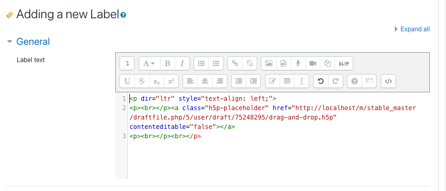
Task: Click line number 2 in gutter
Action: click(x=124, y=108)
